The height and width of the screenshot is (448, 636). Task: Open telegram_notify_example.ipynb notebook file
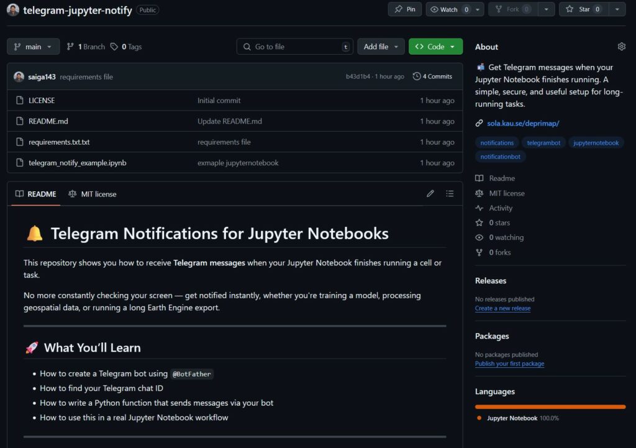(x=78, y=163)
